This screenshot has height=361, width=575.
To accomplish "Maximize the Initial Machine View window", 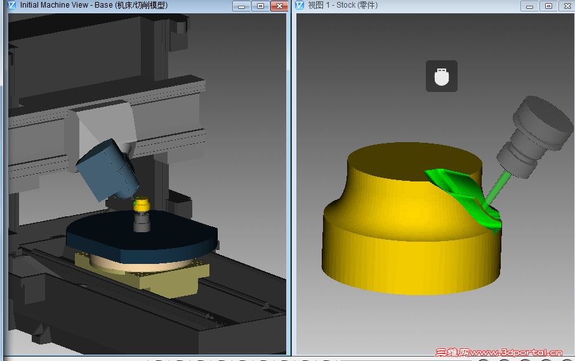I will tap(260, 6).
